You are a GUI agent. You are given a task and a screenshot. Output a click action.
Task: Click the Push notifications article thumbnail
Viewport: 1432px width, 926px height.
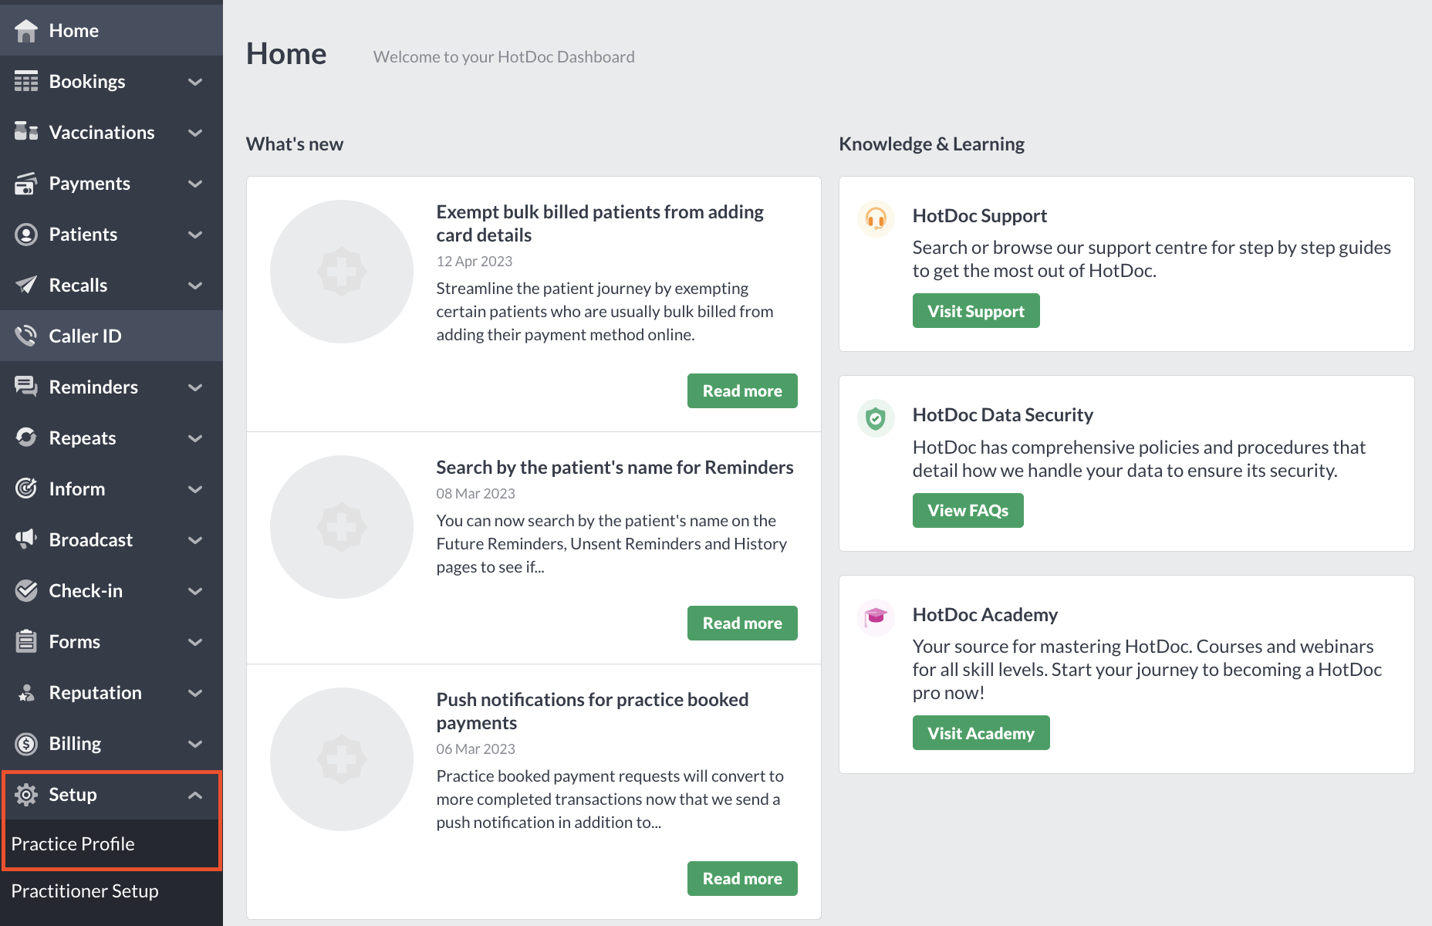point(342,759)
